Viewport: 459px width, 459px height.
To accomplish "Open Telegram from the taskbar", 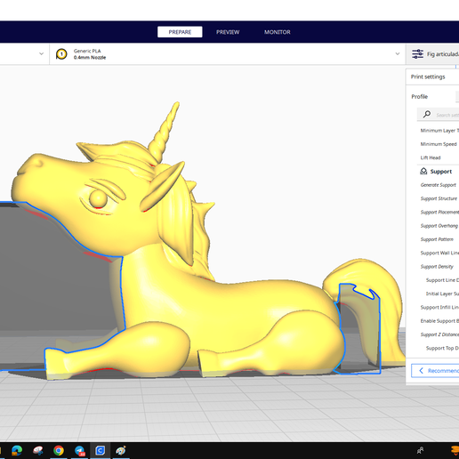I will click(79, 451).
